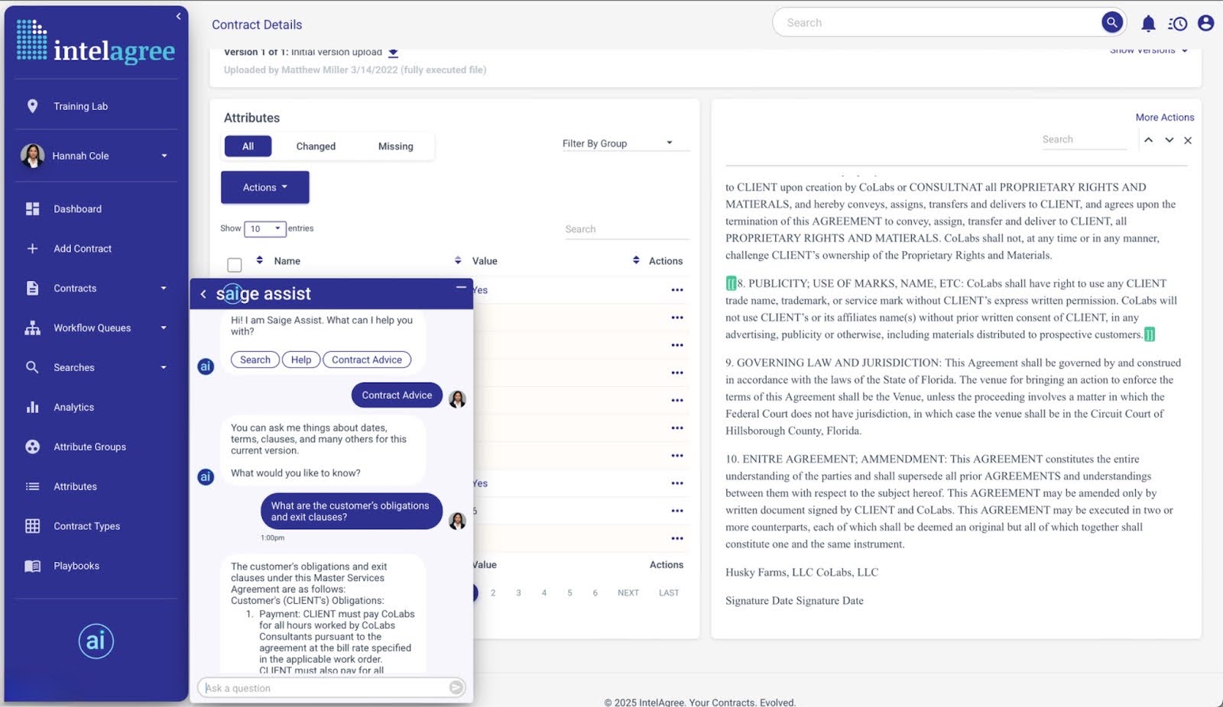Click the magnifier button in top search bar
The width and height of the screenshot is (1223, 707).
(1112, 22)
